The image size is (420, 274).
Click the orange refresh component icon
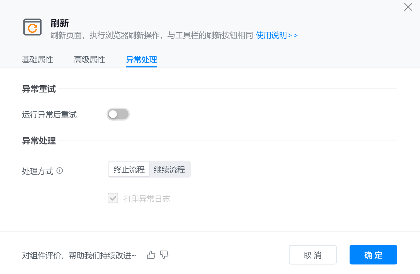tap(32, 27)
